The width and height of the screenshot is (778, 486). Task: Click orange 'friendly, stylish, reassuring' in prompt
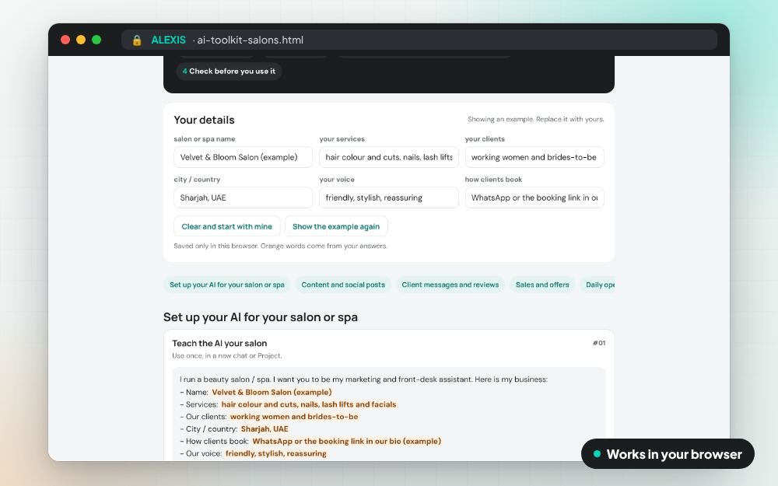coord(276,453)
